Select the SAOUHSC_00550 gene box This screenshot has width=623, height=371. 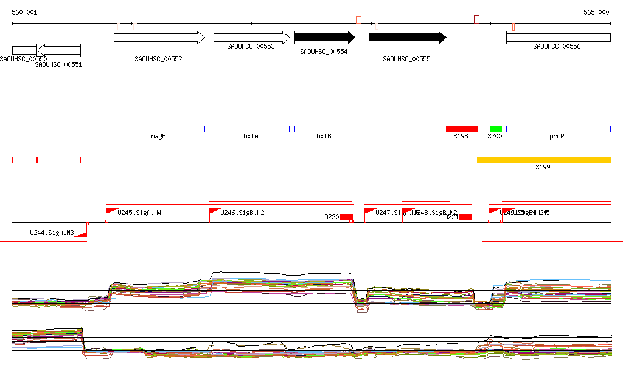coord(24,50)
